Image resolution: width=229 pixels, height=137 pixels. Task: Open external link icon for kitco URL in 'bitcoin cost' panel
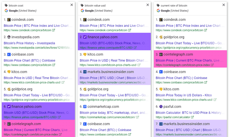(x=63, y=82)
